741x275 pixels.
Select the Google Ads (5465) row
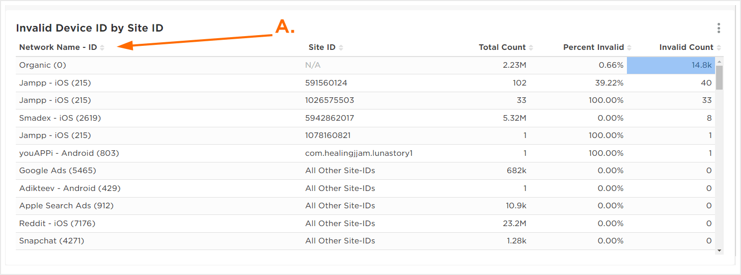click(58, 171)
